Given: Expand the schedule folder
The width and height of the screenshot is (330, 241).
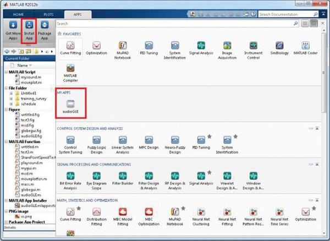Looking at the screenshot, I should 11,104.
